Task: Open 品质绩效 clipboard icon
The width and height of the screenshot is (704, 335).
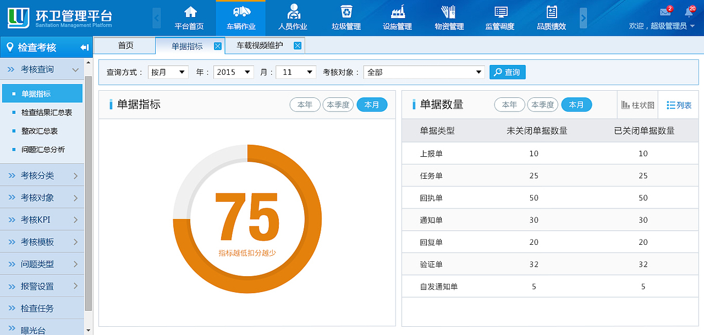Action: point(552,12)
